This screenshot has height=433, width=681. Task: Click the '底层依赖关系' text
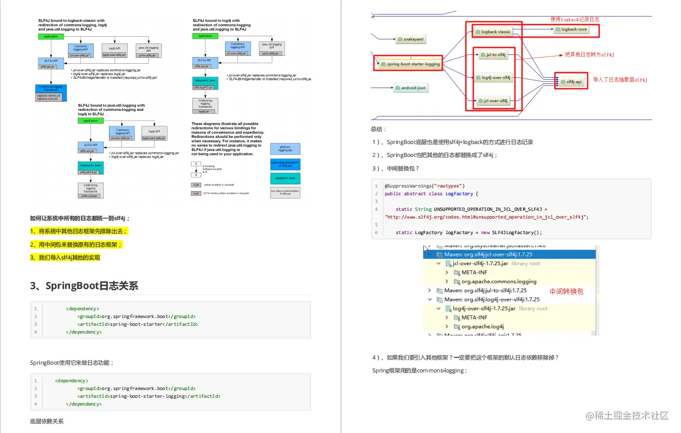click(x=47, y=421)
